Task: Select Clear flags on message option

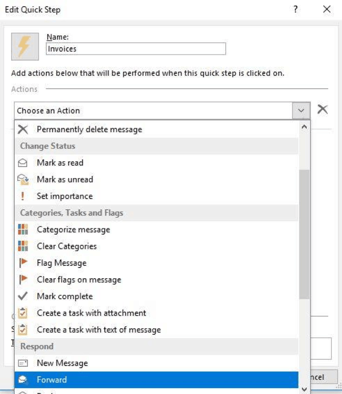Action: point(79,280)
